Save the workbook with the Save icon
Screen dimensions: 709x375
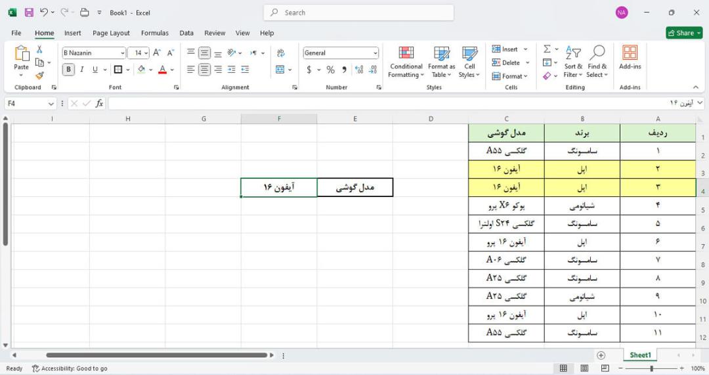click(29, 12)
